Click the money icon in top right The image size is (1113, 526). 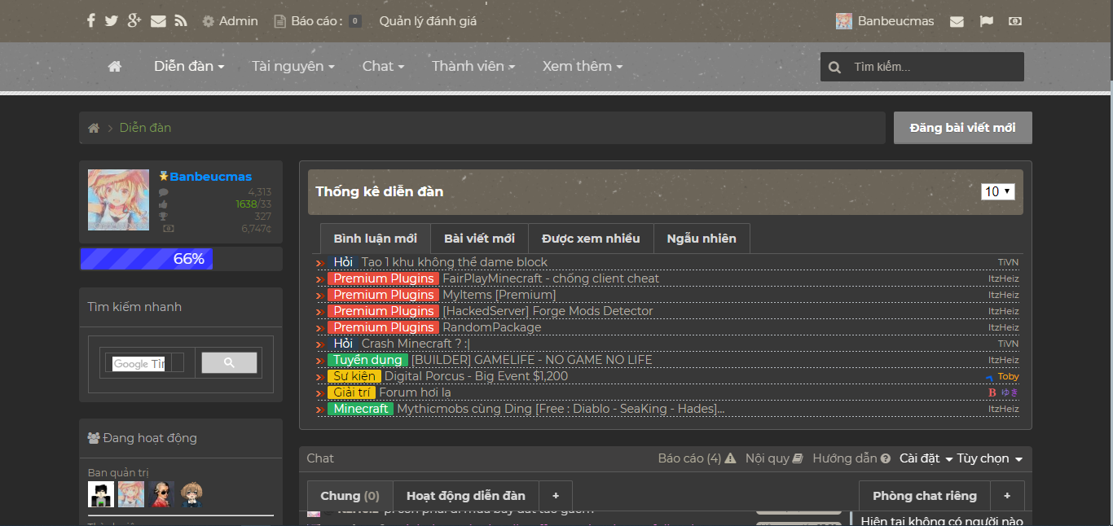pyautogui.click(x=1015, y=21)
